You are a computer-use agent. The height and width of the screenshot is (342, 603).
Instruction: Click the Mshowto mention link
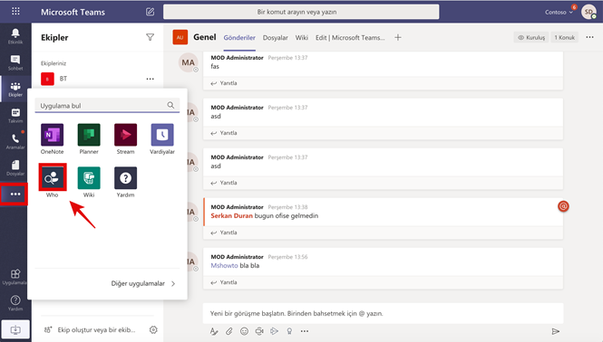pyautogui.click(x=224, y=266)
